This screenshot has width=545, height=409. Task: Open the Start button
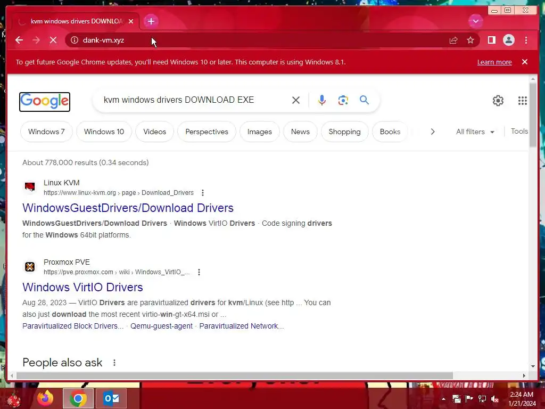(x=14, y=399)
